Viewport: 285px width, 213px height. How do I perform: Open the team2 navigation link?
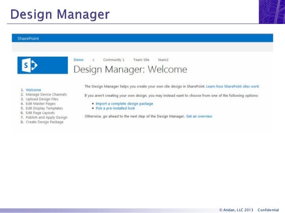[x=163, y=60]
